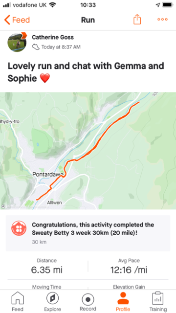Tap the run title about Gemma and Sophie
The width and height of the screenshot is (176, 313).
(x=86, y=72)
